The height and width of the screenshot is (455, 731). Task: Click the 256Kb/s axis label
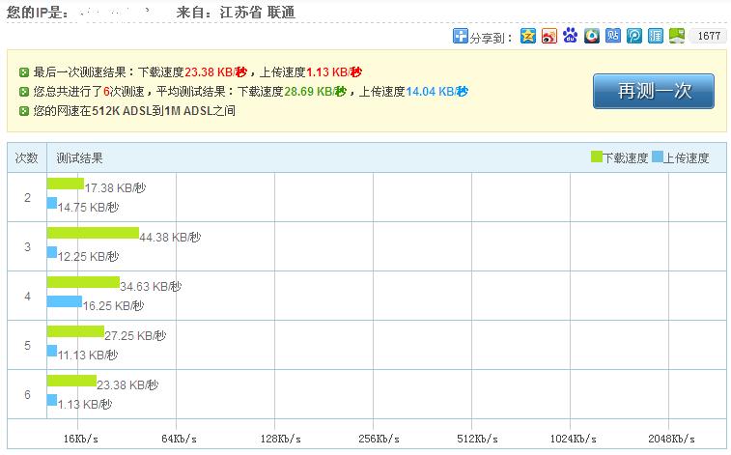click(x=379, y=439)
